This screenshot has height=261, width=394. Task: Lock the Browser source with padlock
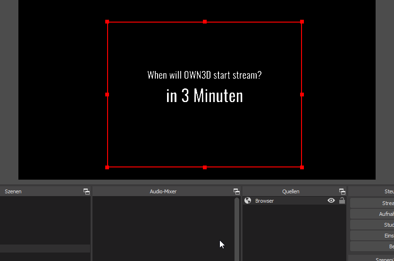tap(342, 201)
